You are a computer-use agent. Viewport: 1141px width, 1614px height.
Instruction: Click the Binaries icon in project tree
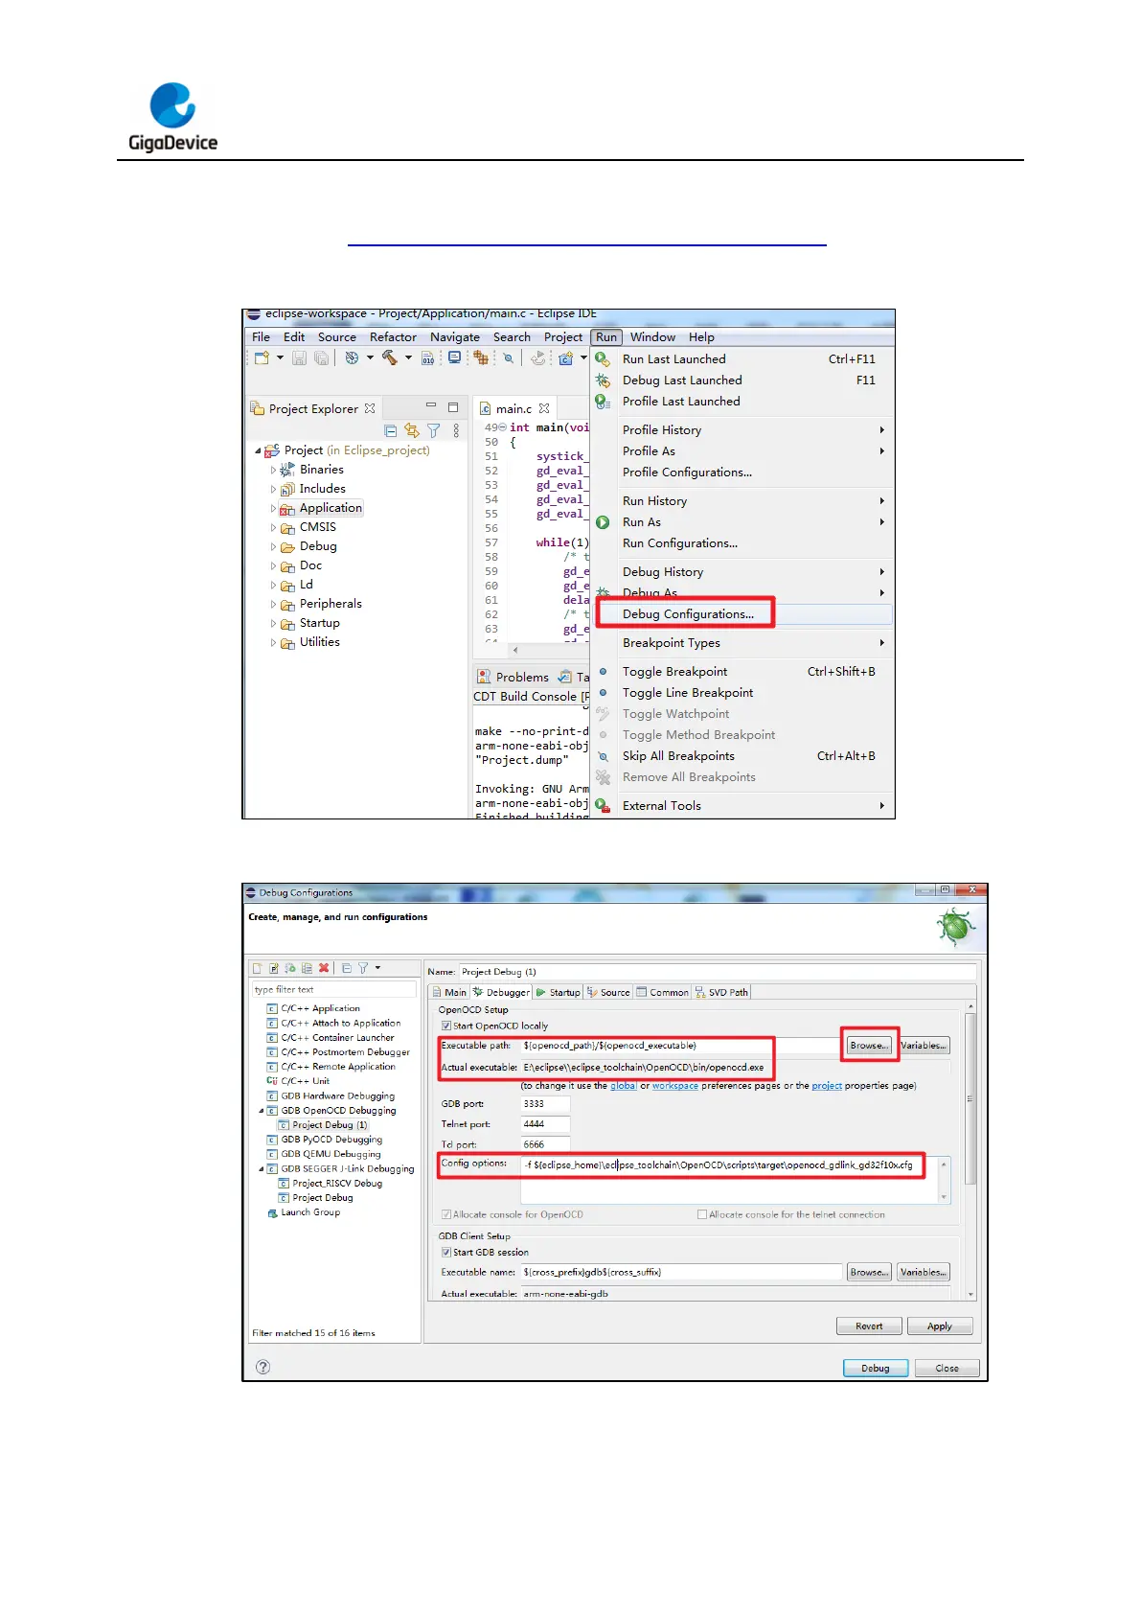(287, 470)
